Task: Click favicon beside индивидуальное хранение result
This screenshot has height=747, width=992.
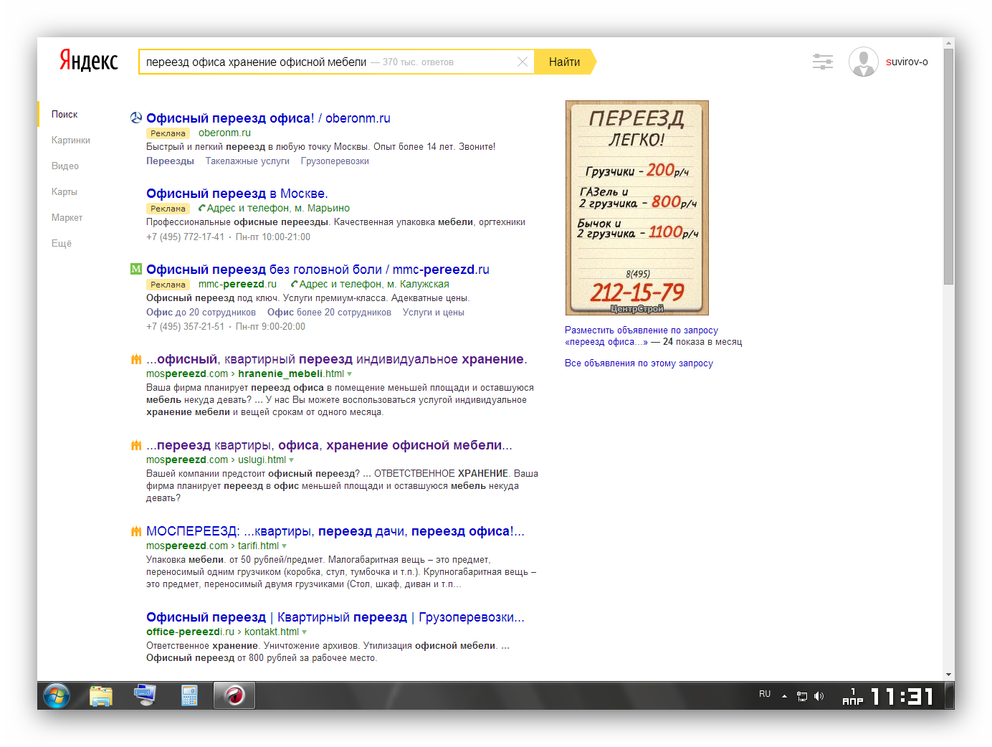Action: 136,358
